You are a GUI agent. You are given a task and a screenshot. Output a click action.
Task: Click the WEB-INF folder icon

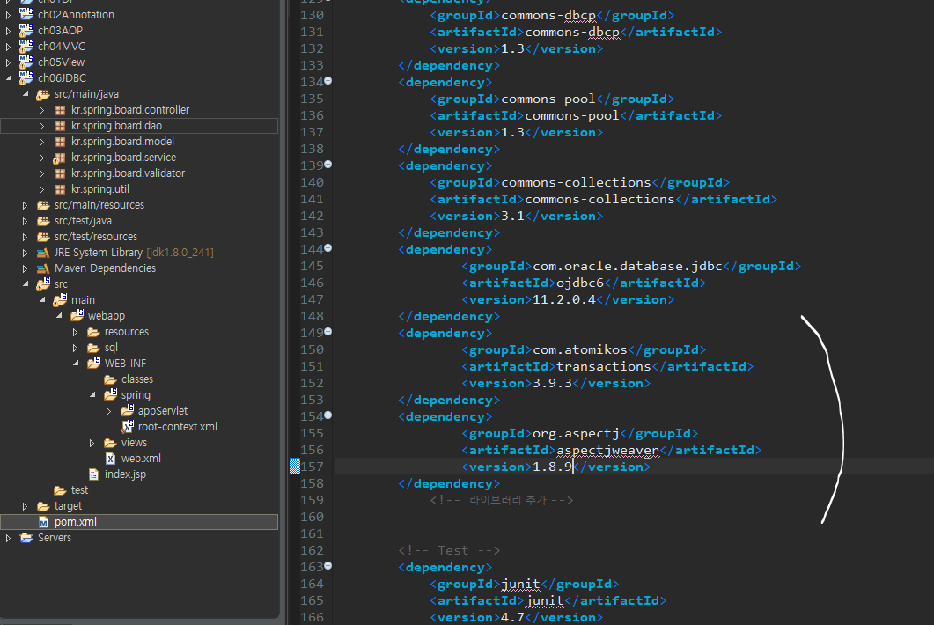[93, 363]
